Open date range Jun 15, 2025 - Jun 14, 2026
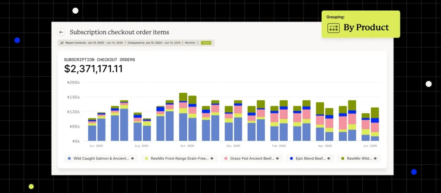The width and height of the screenshot is (441, 193). click(x=105, y=43)
